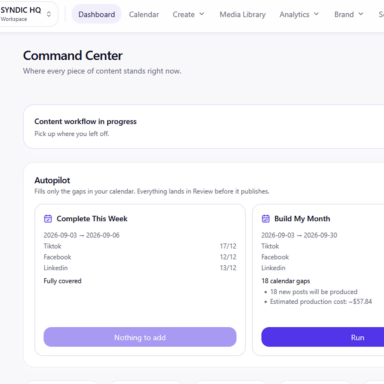The height and width of the screenshot is (384, 384).
Task: Click the workspace up-down chevron icon
Action: pos(49,14)
